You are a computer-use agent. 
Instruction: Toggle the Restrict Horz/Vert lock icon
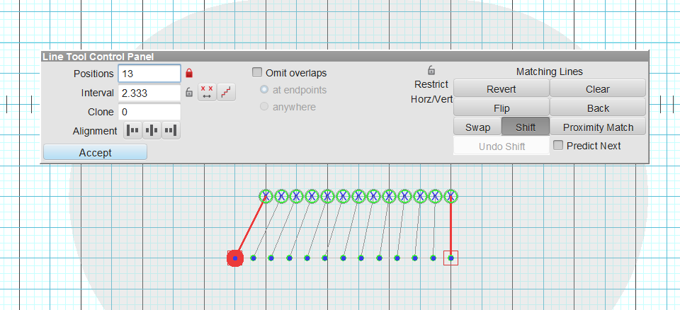click(431, 70)
